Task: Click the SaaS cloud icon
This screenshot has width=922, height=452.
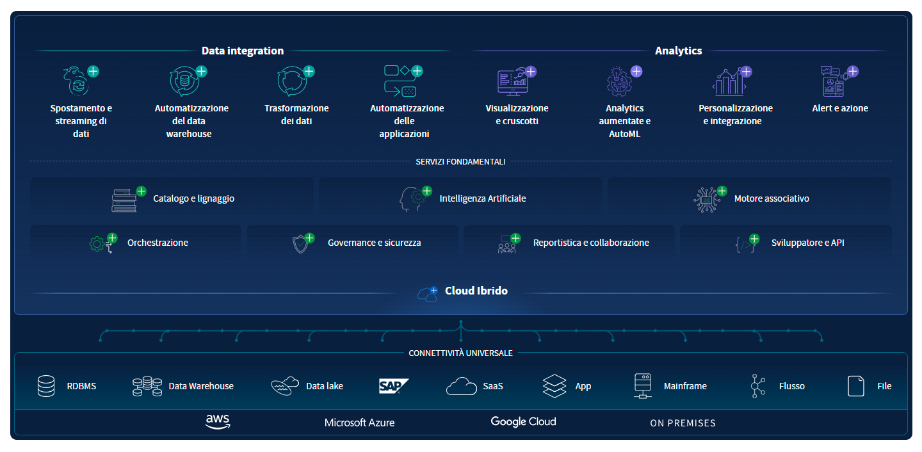Action: pyautogui.click(x=462, y=386)
